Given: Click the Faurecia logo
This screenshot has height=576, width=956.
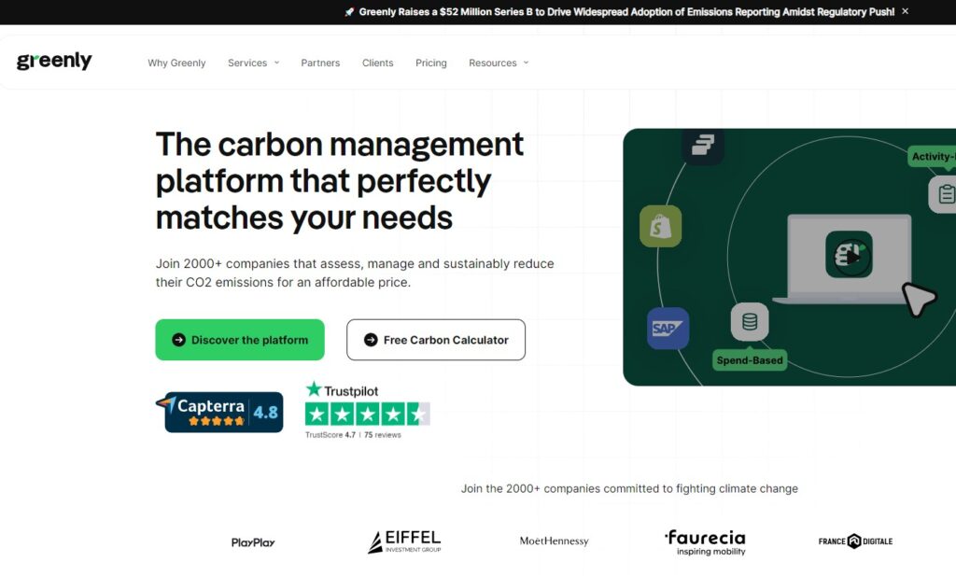Looking at the screenshot, I should (x=706, y=542).
